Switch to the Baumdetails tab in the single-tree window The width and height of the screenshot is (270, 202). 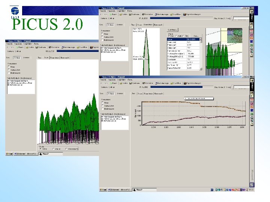pos(148,25)
